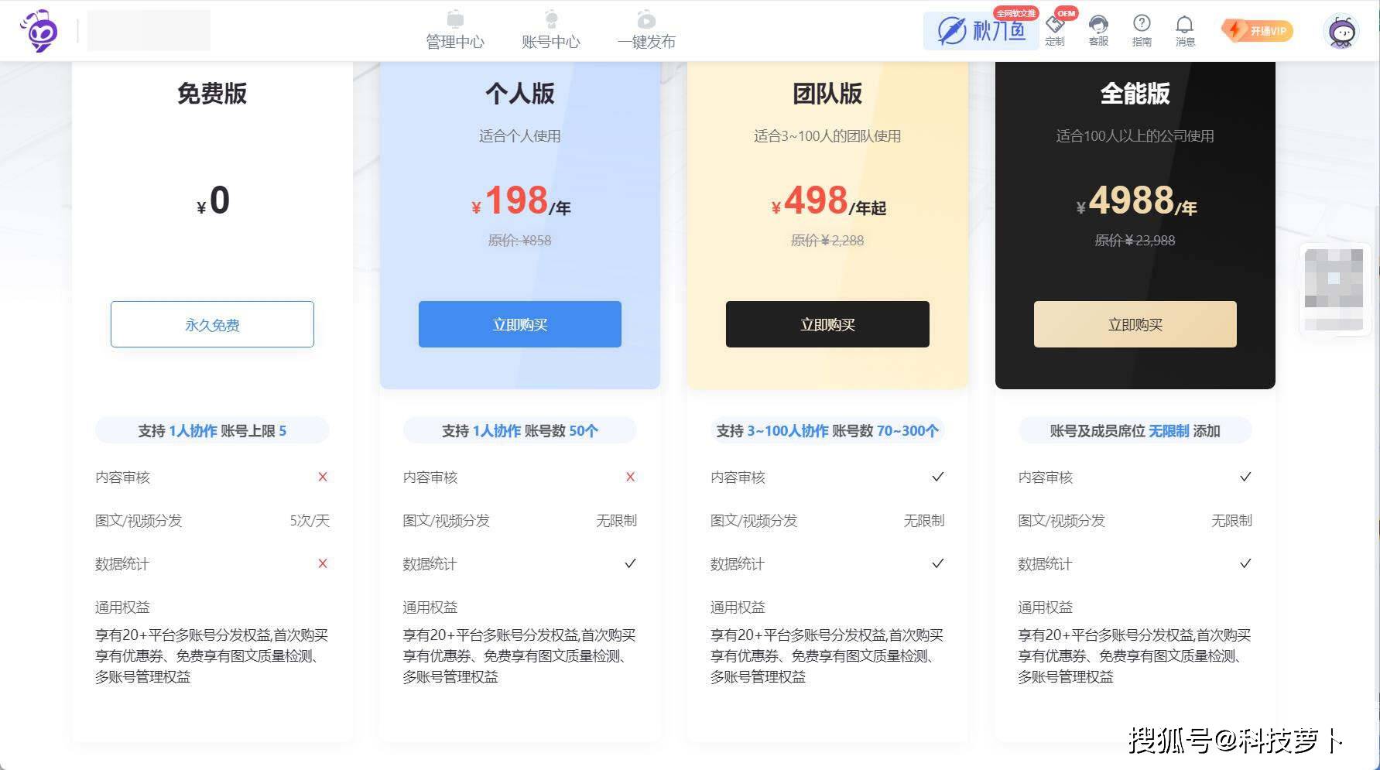Open the 定制 OEM icon
This screenshot has width=1380, height=770.
click(1055, 31)
